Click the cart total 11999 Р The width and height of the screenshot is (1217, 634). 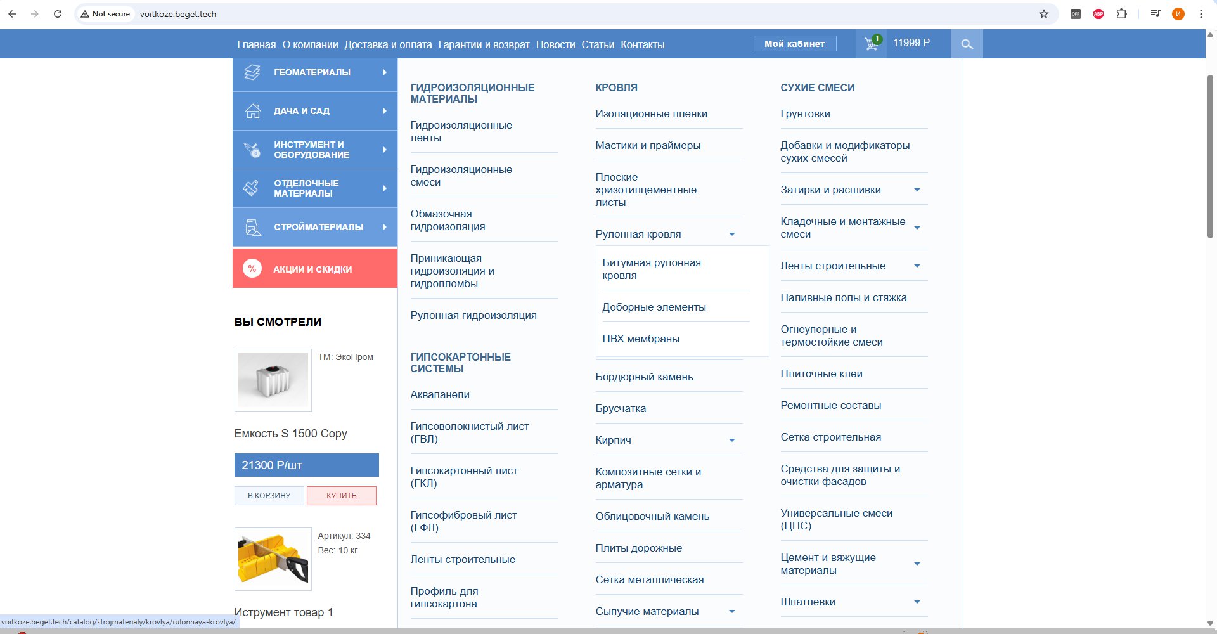tap(911, 43)
